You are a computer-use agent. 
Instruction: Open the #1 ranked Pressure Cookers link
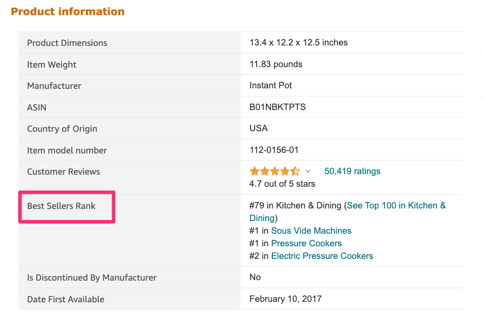[306, 243]
